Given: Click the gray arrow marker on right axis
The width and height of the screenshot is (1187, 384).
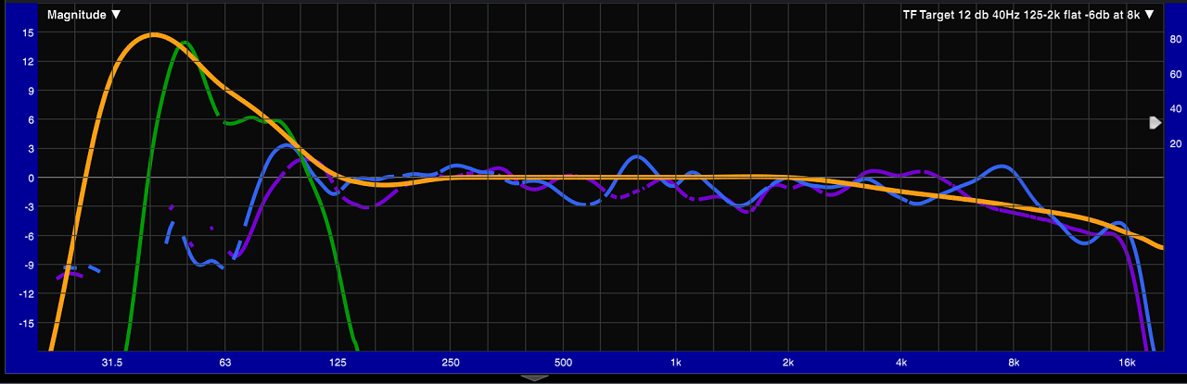Looking at the screenshot, I should 1155,122.
